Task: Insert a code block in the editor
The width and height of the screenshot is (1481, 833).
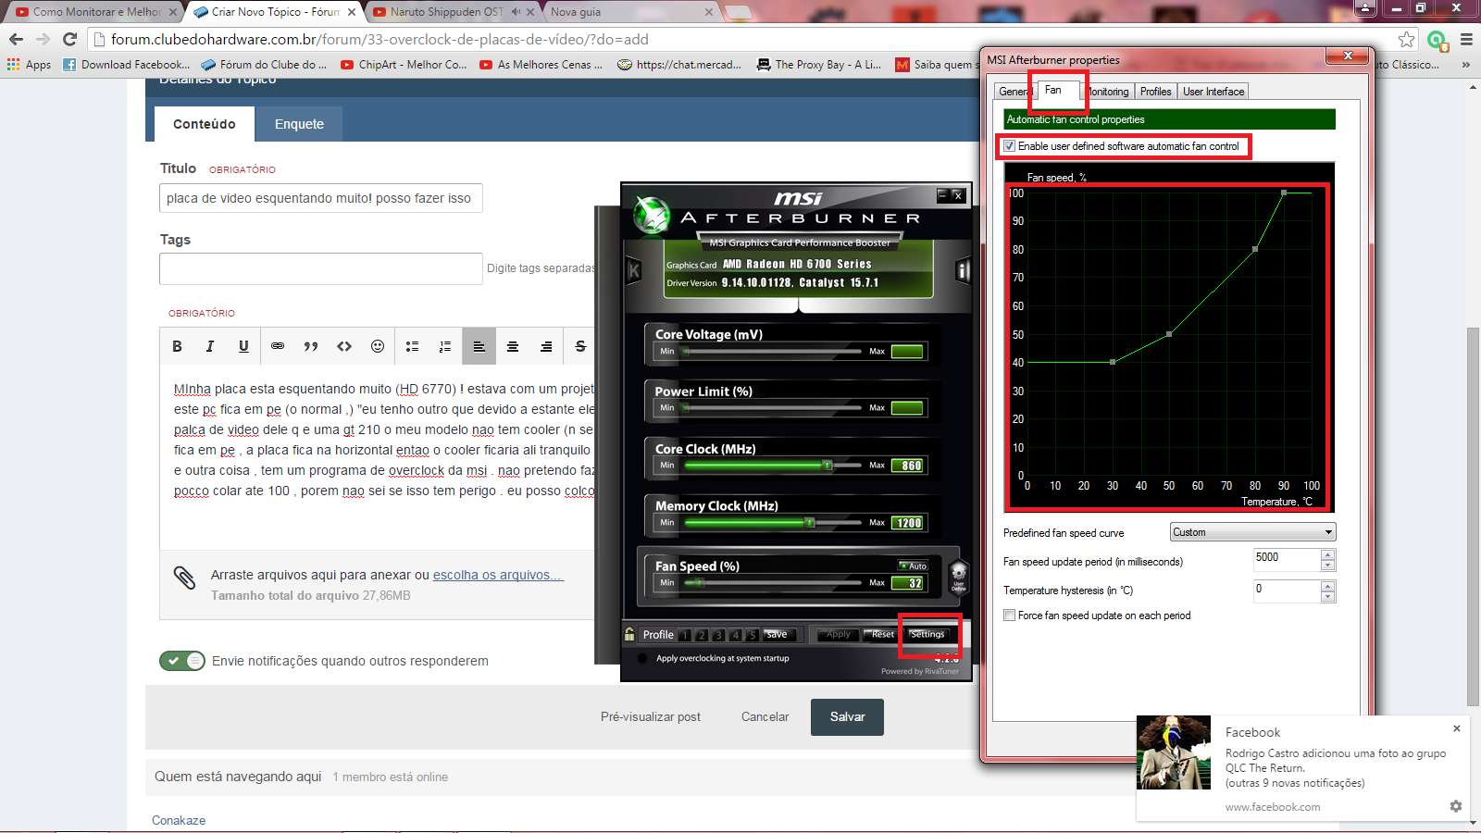Action: click(x=344, y=346)
